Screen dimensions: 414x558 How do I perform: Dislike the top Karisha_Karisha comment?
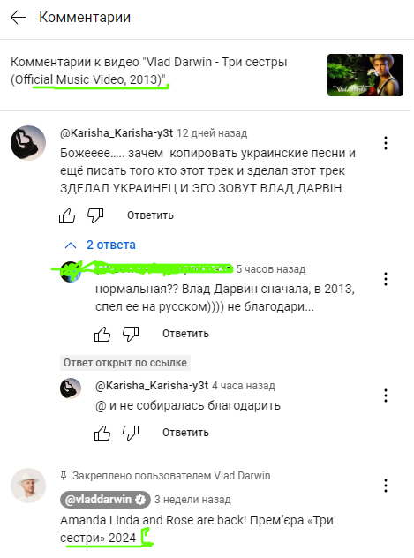95,215
